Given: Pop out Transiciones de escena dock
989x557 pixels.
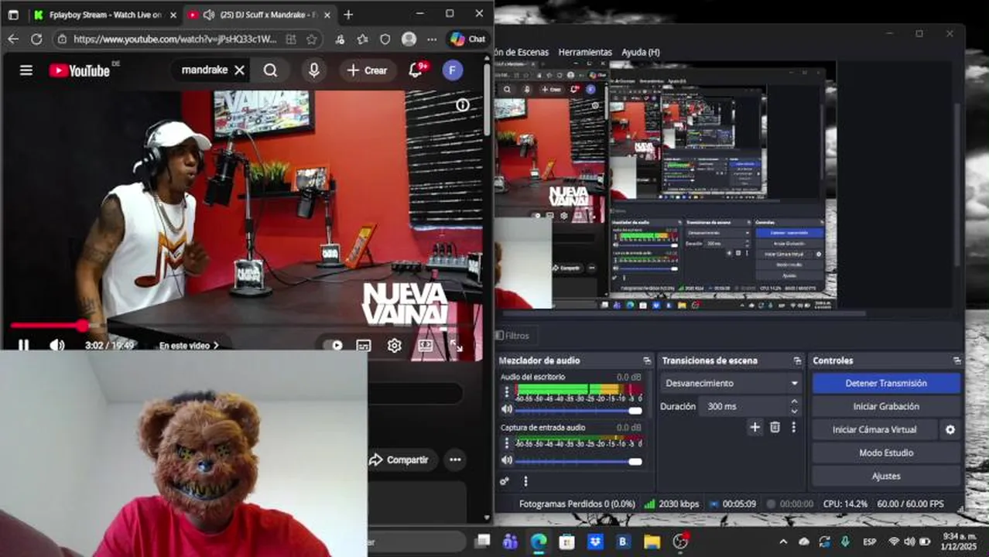Looking at the screenshot, I should point(797,361).
